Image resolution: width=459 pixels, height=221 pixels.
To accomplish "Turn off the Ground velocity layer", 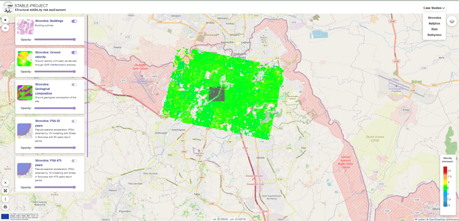I will [x=74, y=53].
